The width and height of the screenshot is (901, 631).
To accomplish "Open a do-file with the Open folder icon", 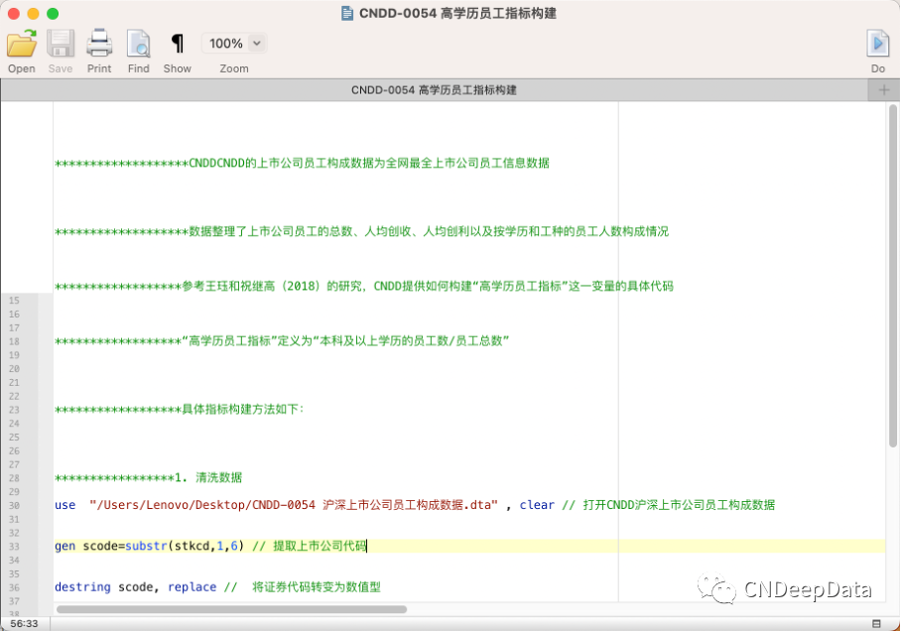I will tap(22, 43).
